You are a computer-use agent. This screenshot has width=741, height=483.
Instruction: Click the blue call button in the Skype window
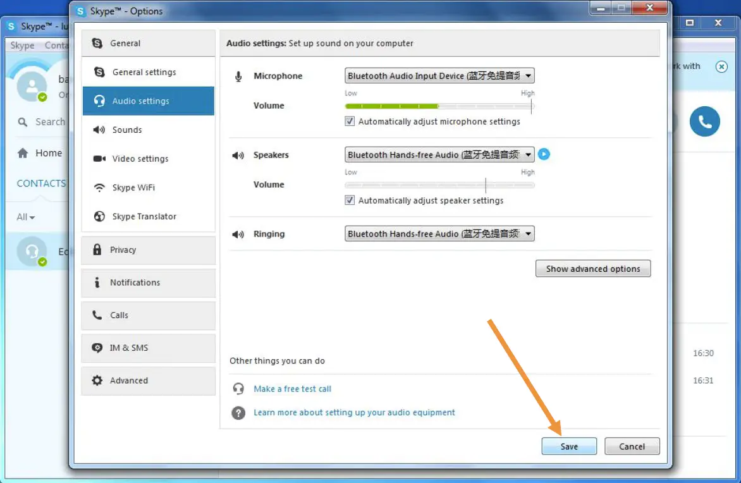(704, 121)
